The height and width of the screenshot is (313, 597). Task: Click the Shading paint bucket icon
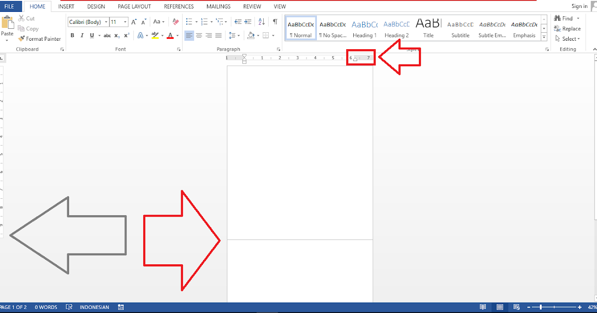[x=251, y=35]
